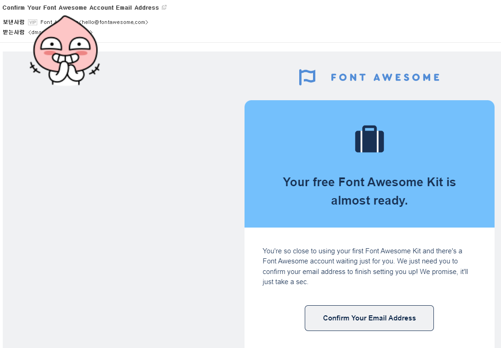Click the "Your free Font Awesome Kit is almost ready." heading
The width and height of the screenshot is (501, 348).
click(370, 191)
